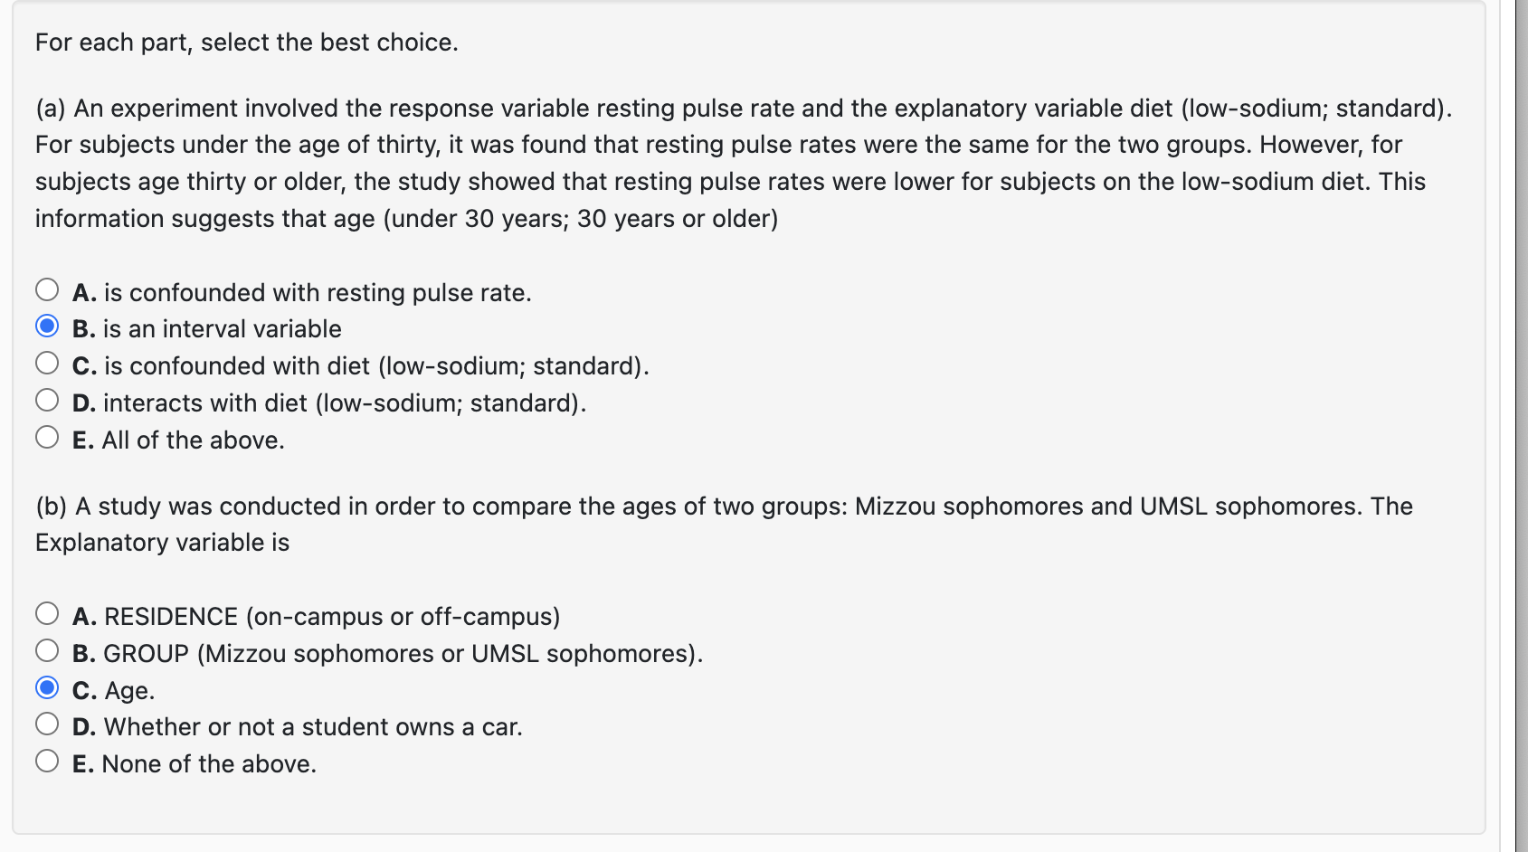Click the selected blue radio next to 'Age'
The height and width of the screenshot is (852, 1528).
tap(46, 686)
